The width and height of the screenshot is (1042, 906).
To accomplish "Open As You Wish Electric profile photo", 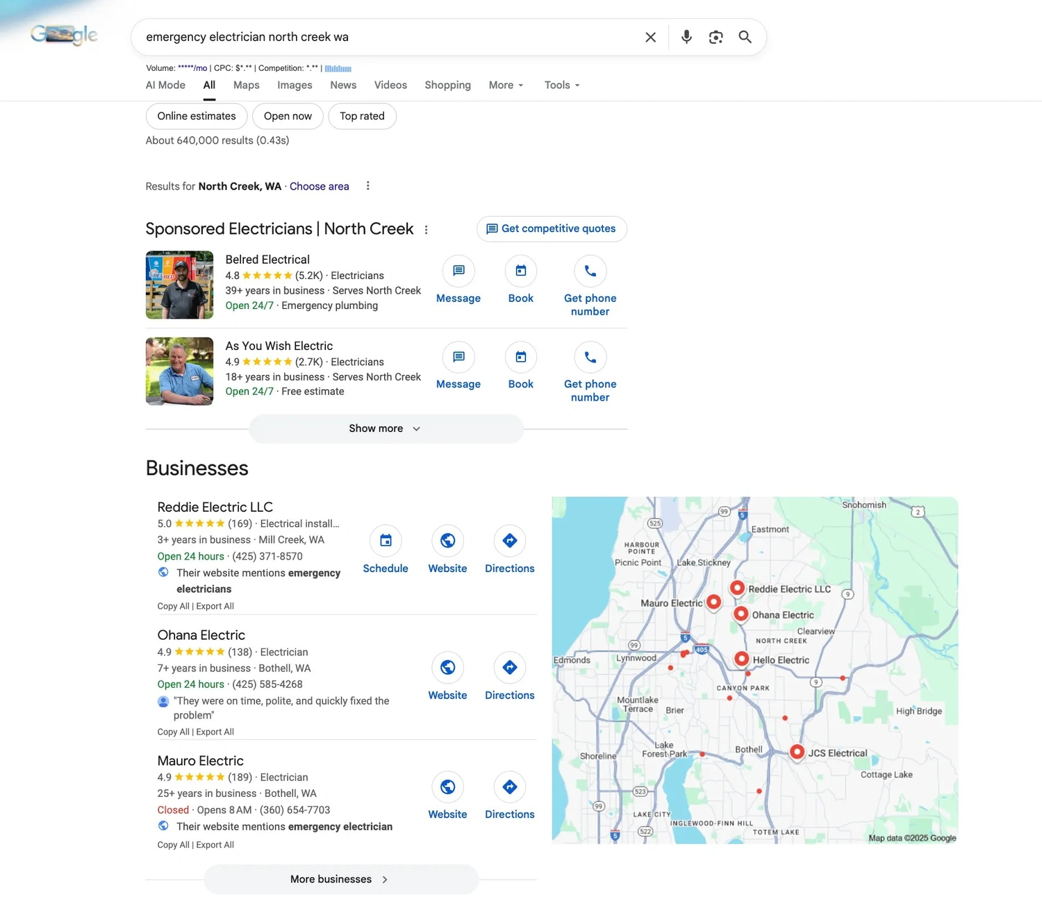I will coord(179,371).
